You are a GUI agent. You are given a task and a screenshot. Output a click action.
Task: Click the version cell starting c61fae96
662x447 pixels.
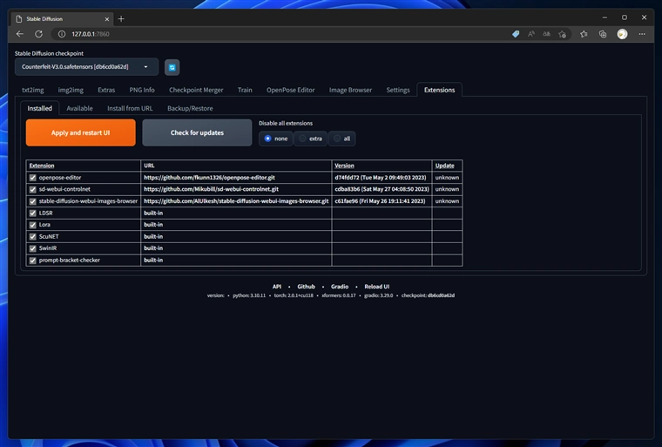point(382,201)
